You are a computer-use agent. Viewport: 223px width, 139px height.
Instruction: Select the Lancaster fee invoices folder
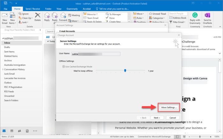coord(15,78)
